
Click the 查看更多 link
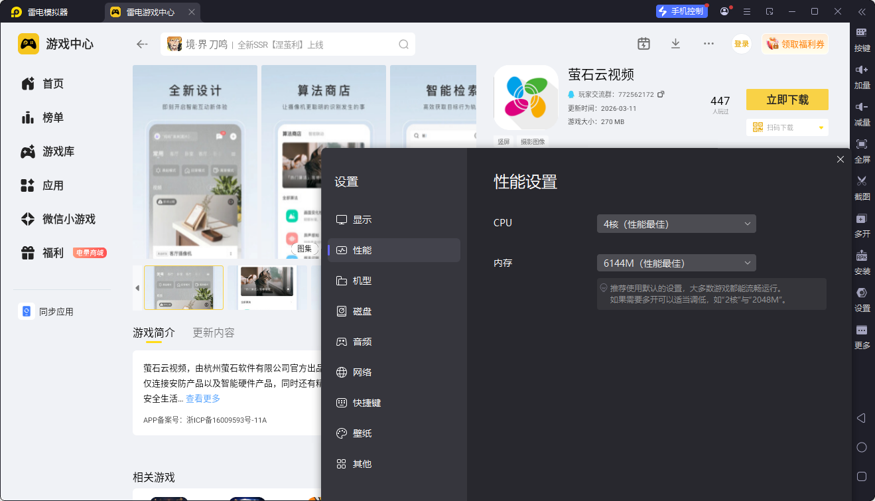coord(203,399)
